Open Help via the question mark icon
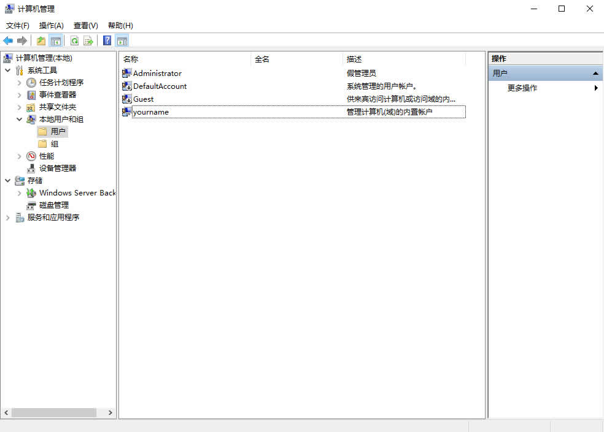Screen dimensions: 604x432 click(107, 40)
